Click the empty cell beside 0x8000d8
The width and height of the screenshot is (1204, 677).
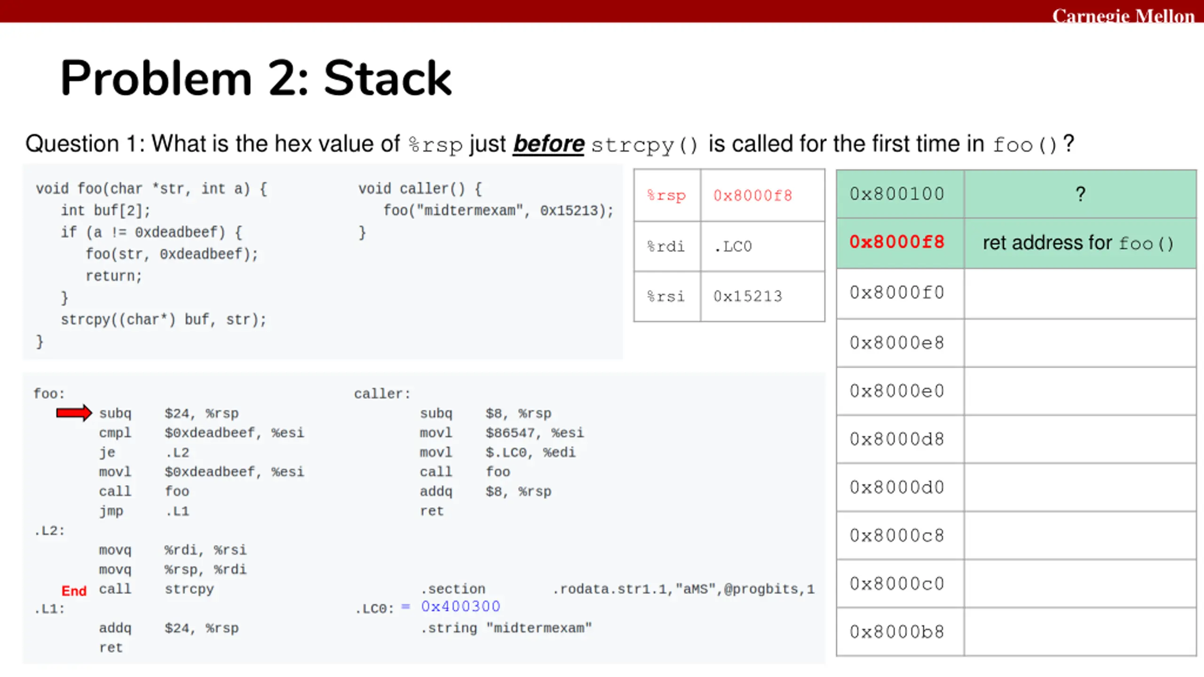click(1080, 439)
